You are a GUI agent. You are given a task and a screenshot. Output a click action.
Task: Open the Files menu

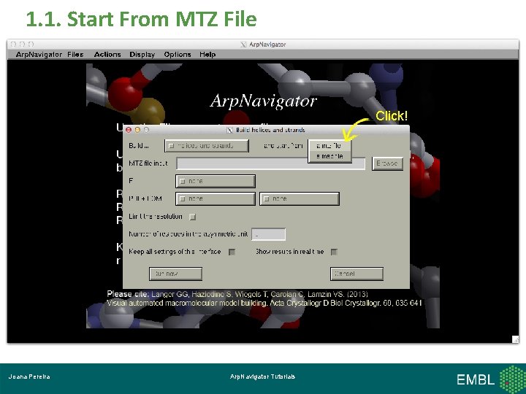(75, 54)
